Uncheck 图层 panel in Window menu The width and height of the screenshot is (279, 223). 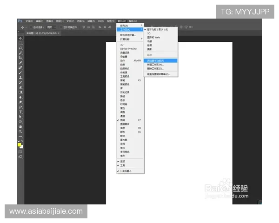click(124, 120)
